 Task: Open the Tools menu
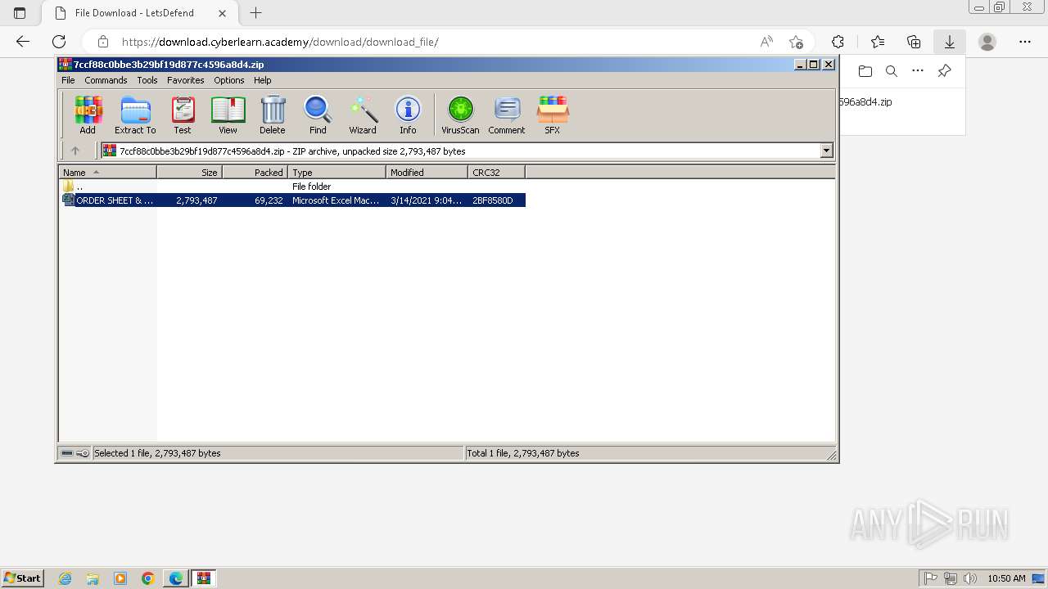coord(147,80)
